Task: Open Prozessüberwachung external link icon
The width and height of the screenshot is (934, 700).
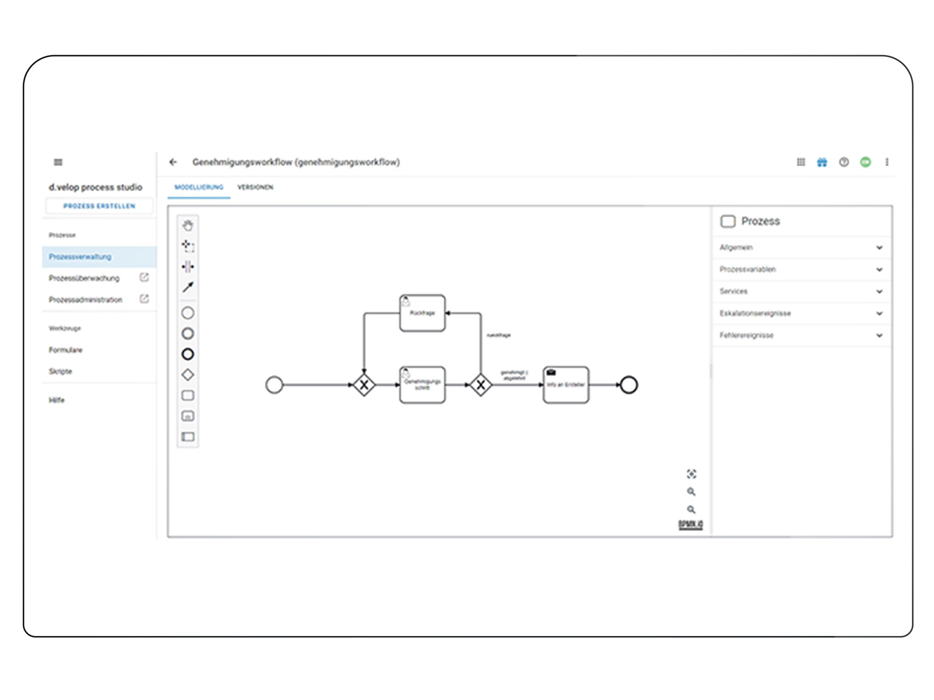Action: (144, 278)
